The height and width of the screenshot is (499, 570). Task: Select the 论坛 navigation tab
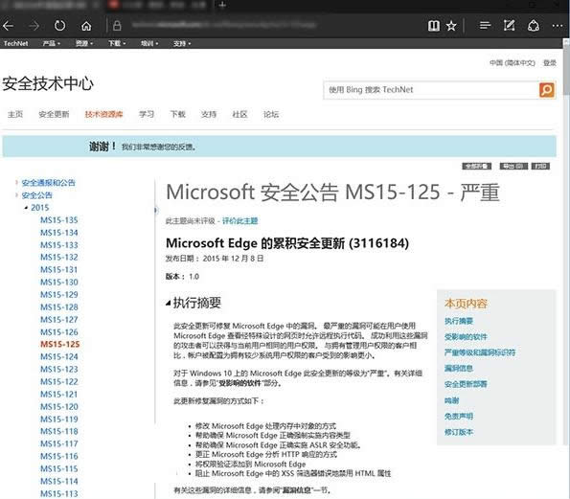pos(271,114)
